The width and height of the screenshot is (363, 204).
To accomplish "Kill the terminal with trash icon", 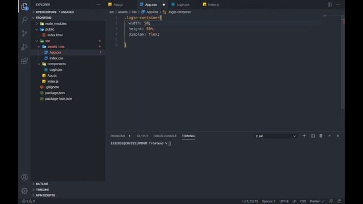I will (x=321, y=136).
